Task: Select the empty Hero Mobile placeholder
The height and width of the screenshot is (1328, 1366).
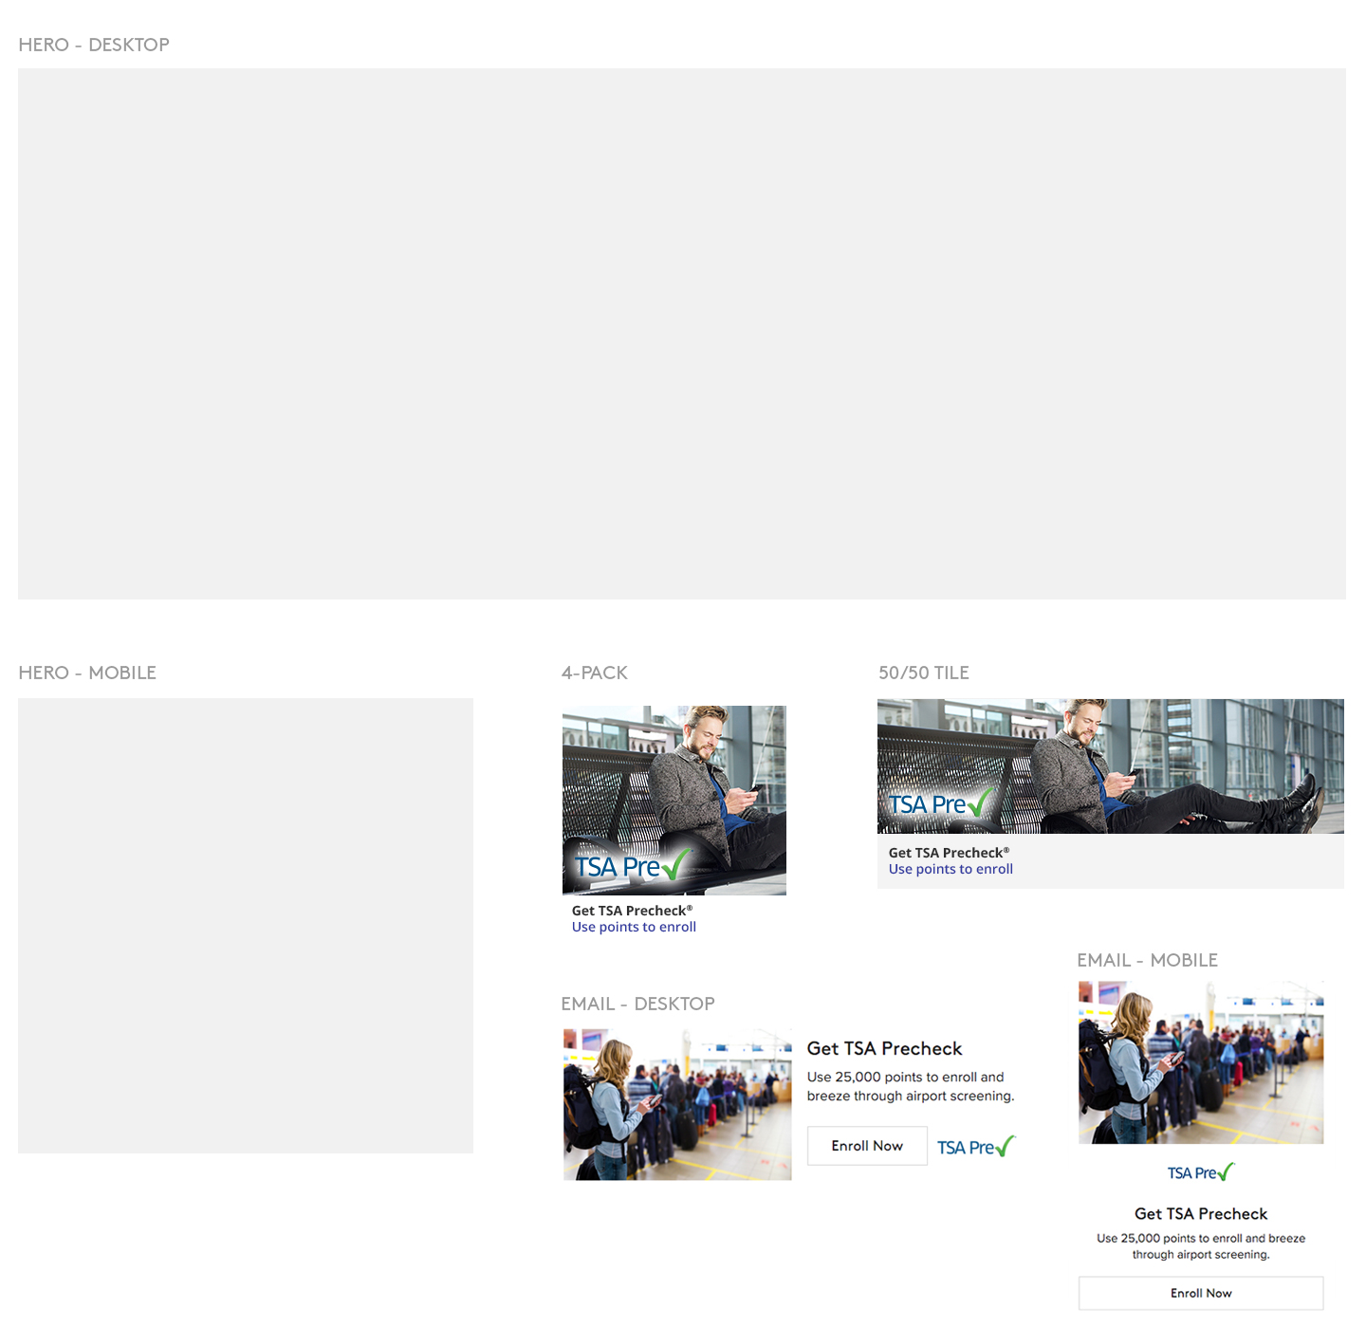Action: click(x=246, y=926)
